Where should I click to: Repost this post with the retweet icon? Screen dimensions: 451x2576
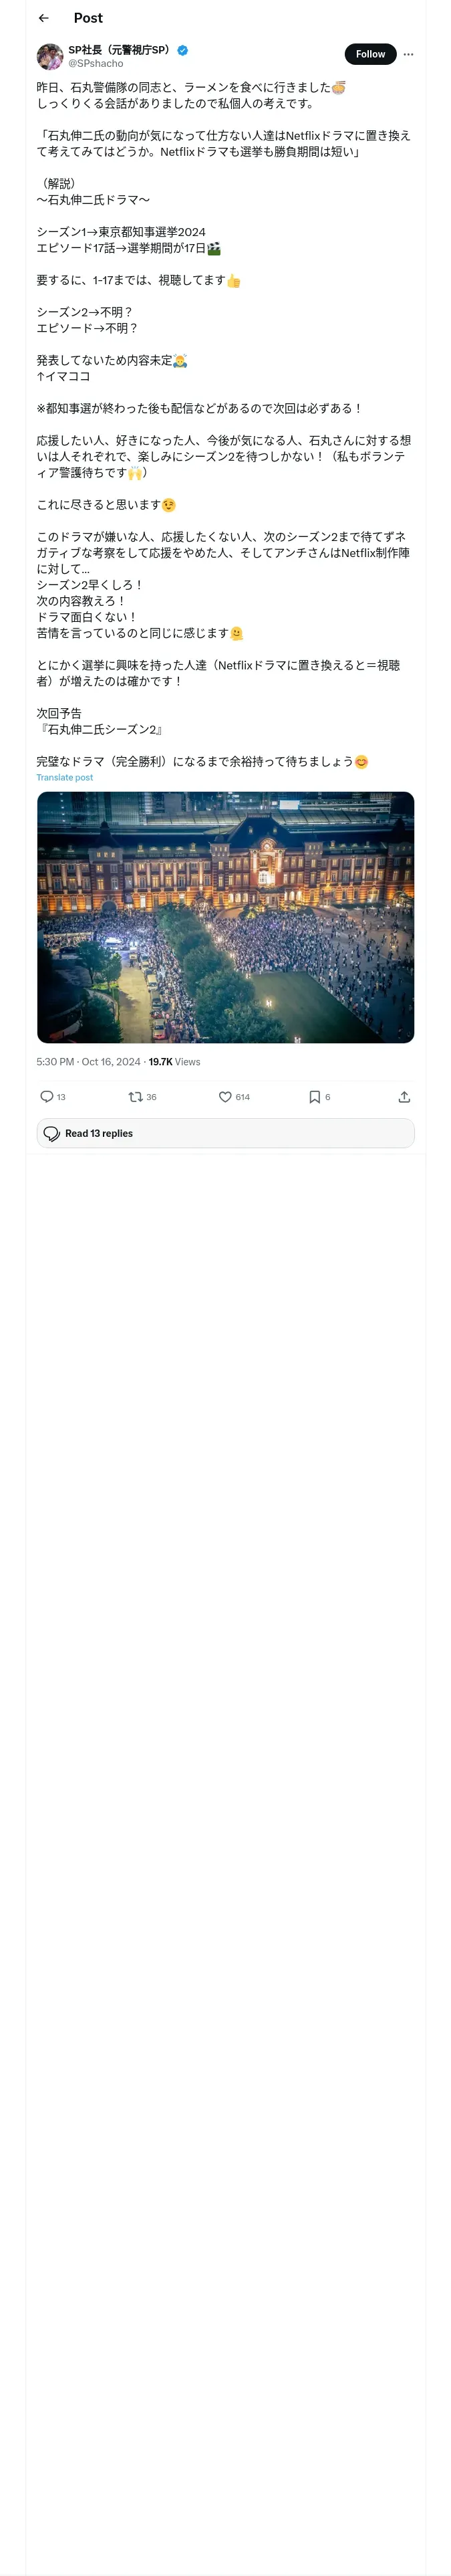tap(136, 1097)
